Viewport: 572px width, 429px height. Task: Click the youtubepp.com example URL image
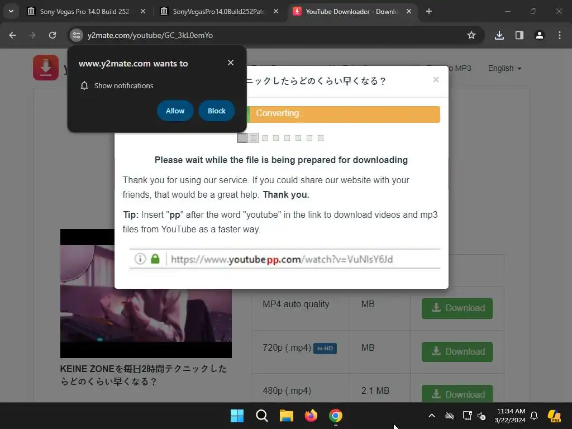coord(284,259)
